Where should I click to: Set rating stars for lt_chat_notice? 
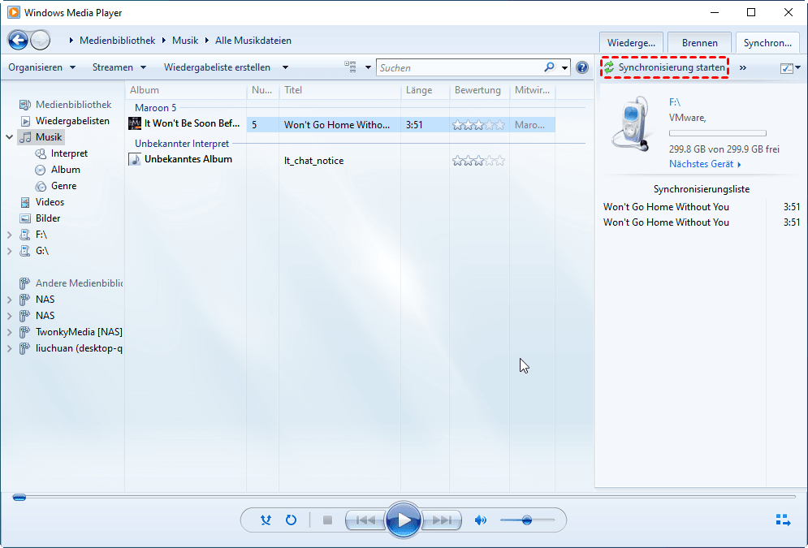479,161
